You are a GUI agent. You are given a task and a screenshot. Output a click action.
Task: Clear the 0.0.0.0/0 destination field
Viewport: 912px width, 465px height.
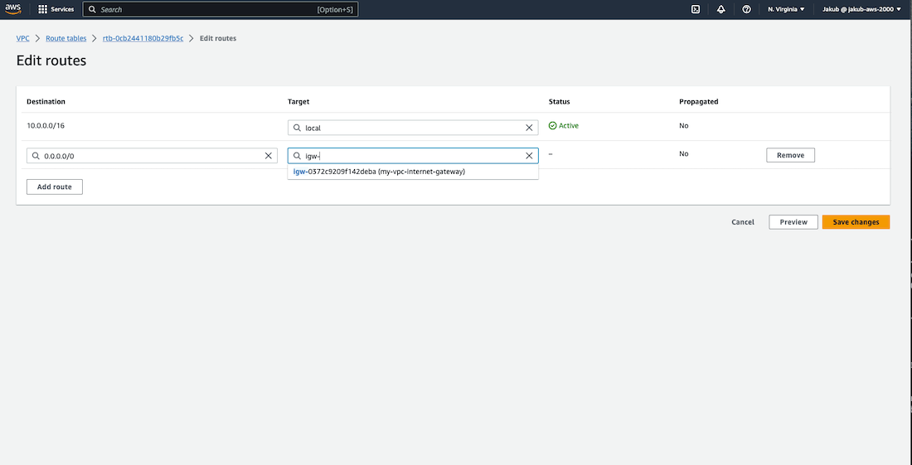(x=268, y=156)
